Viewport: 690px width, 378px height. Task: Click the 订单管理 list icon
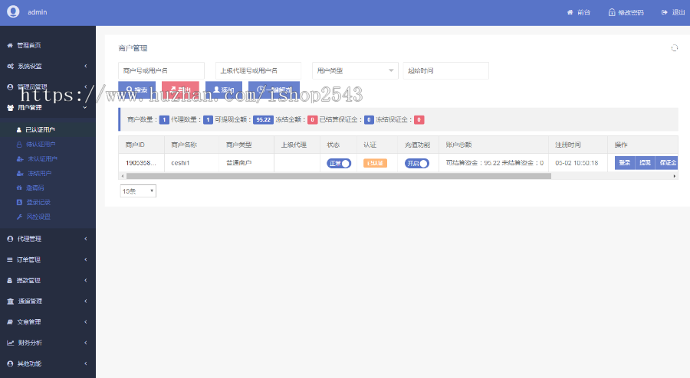click(x=10, y=260)
